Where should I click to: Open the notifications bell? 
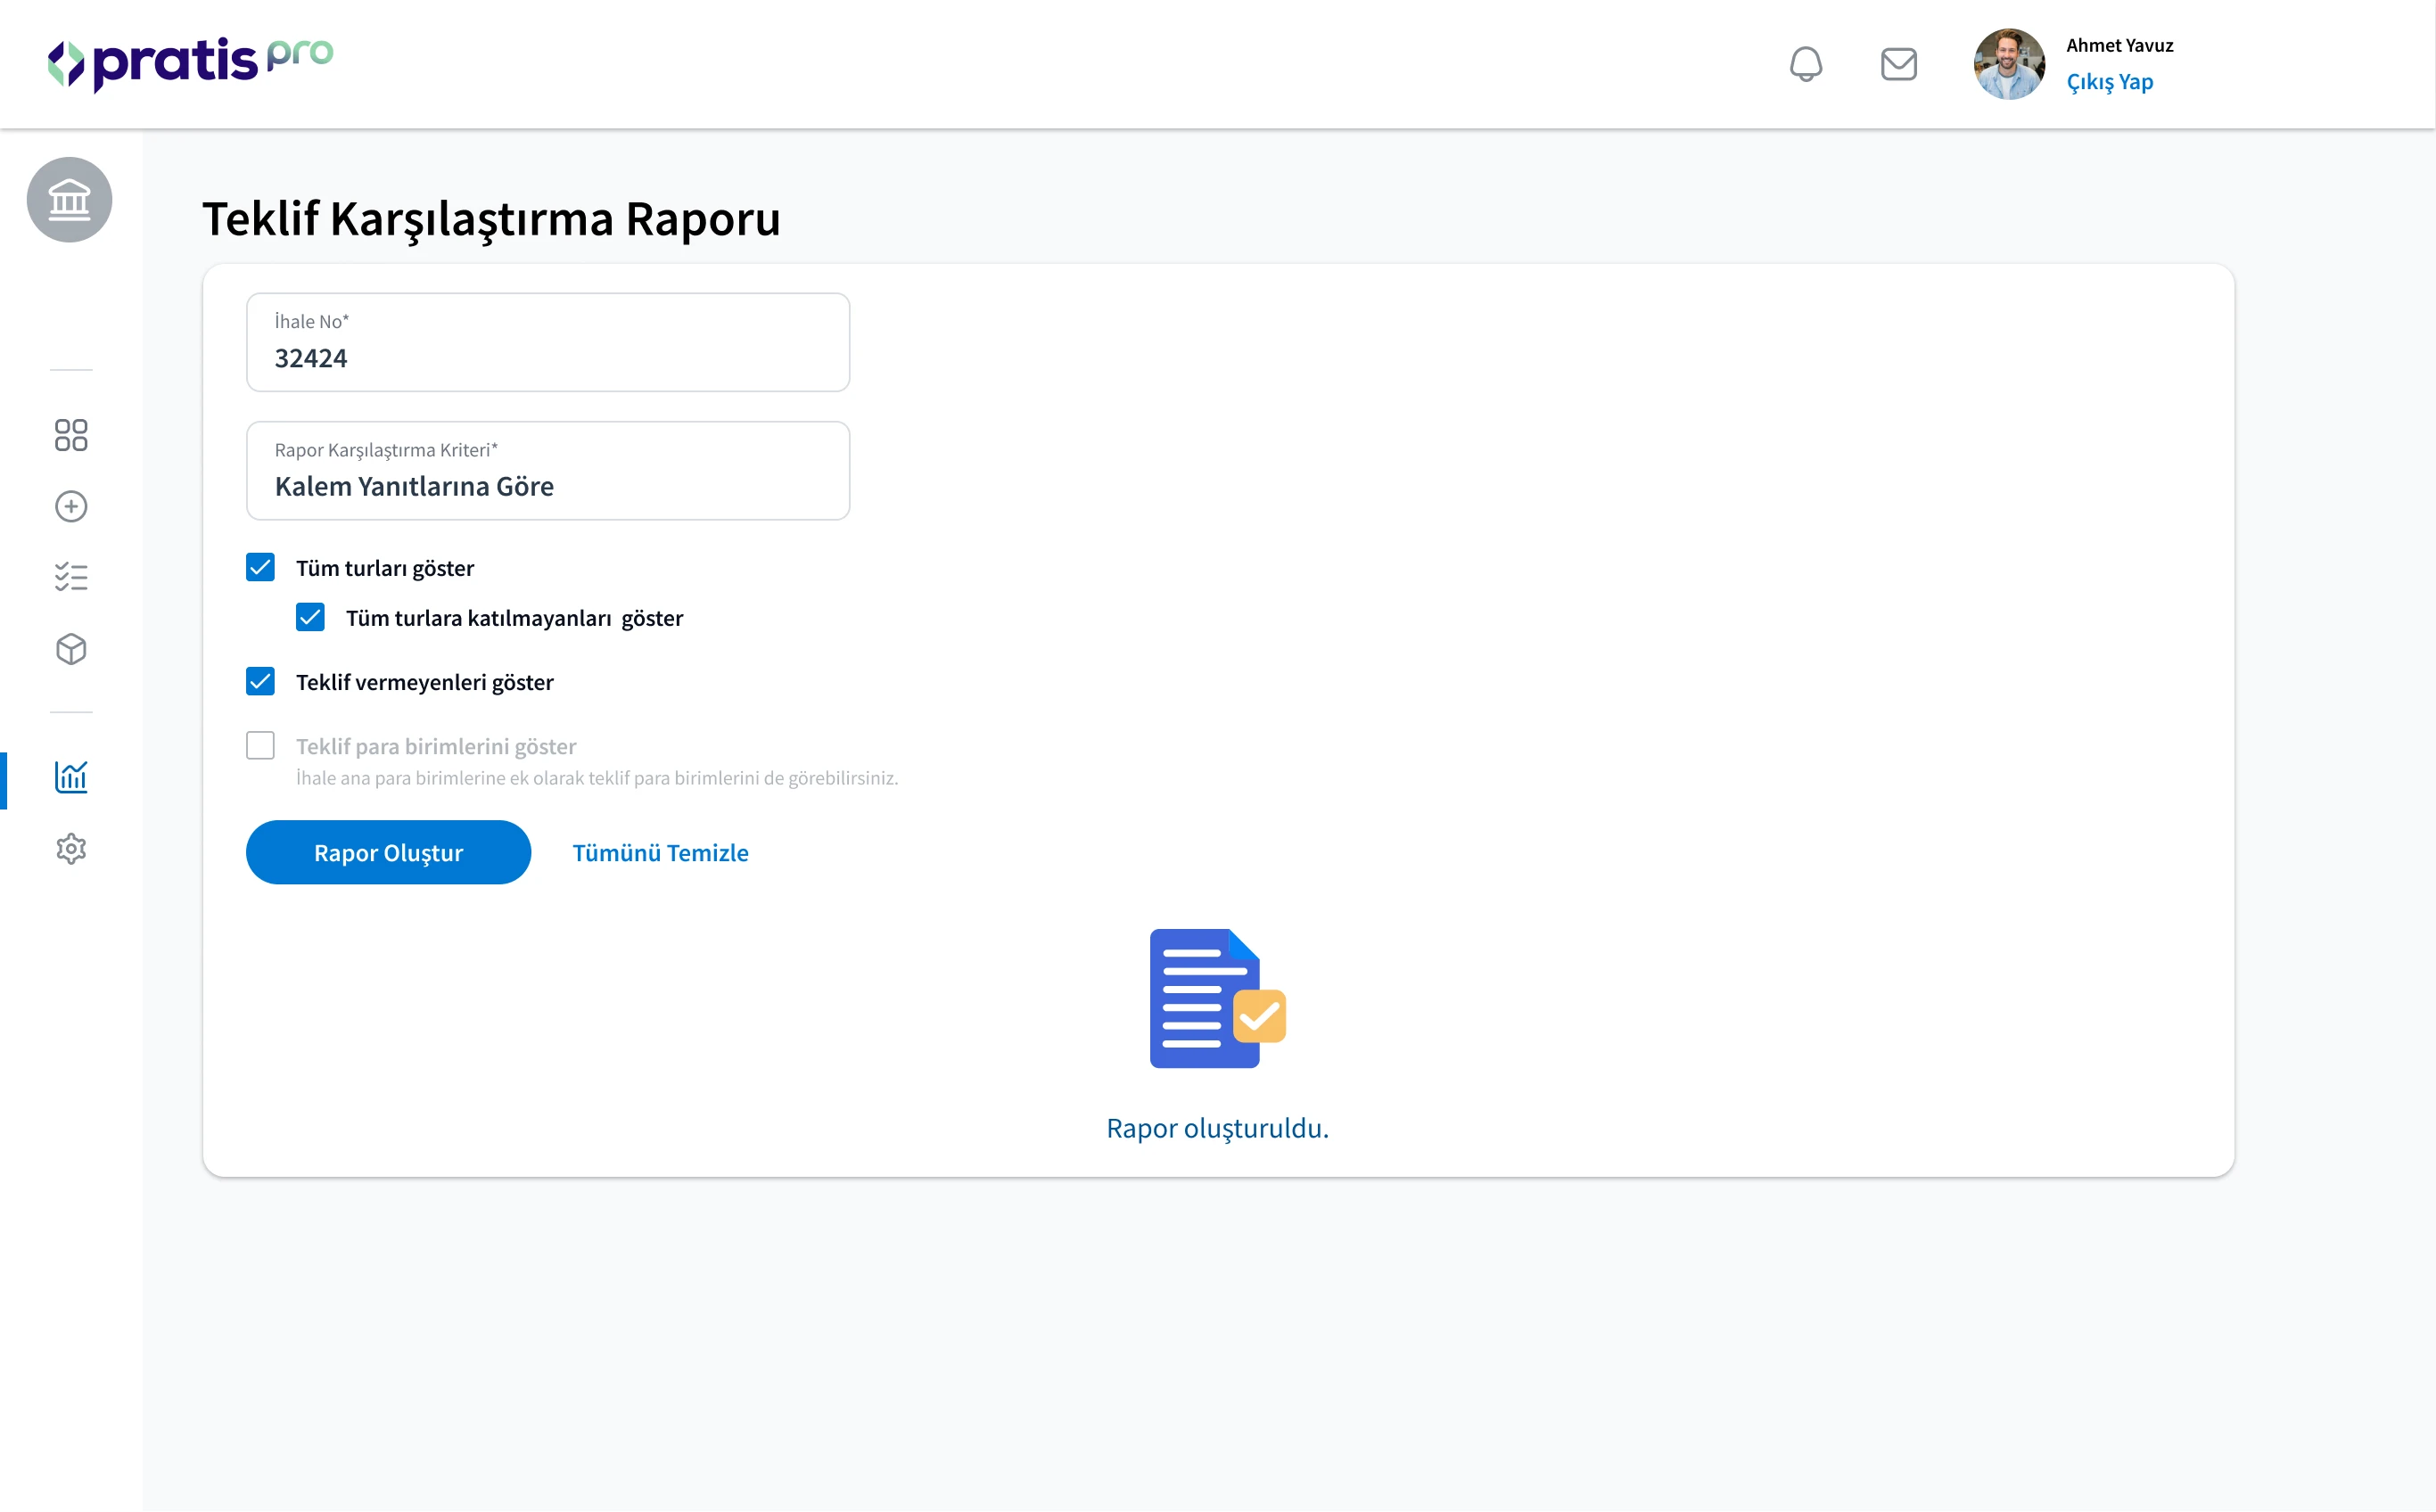pos(1805,64)
